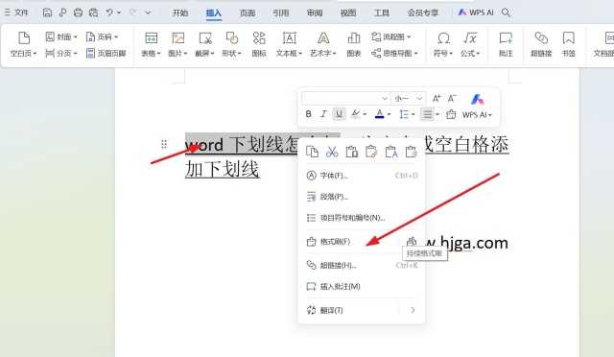This screenshot has height=357, width=614.
Task: Click the 持续格式刷 persistent format painter icon
Action: click(x=412, y=241)
